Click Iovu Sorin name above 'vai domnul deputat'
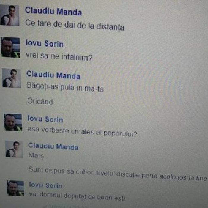 click(46, 185)
